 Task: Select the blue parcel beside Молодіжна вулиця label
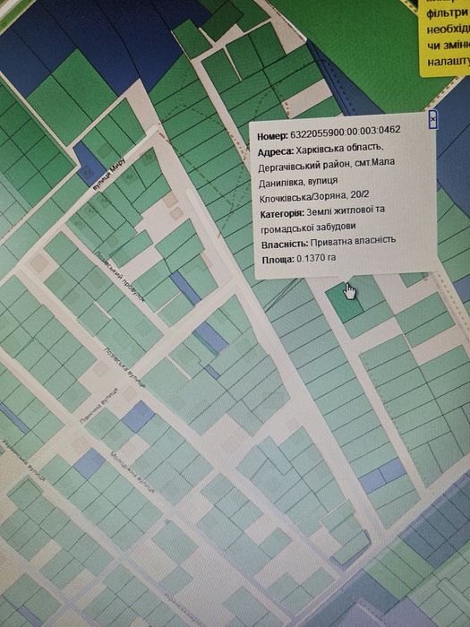pos(90,463)
